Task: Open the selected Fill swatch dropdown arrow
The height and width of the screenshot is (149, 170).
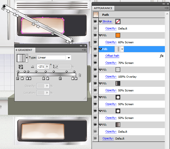Action: tap(122, 49)
